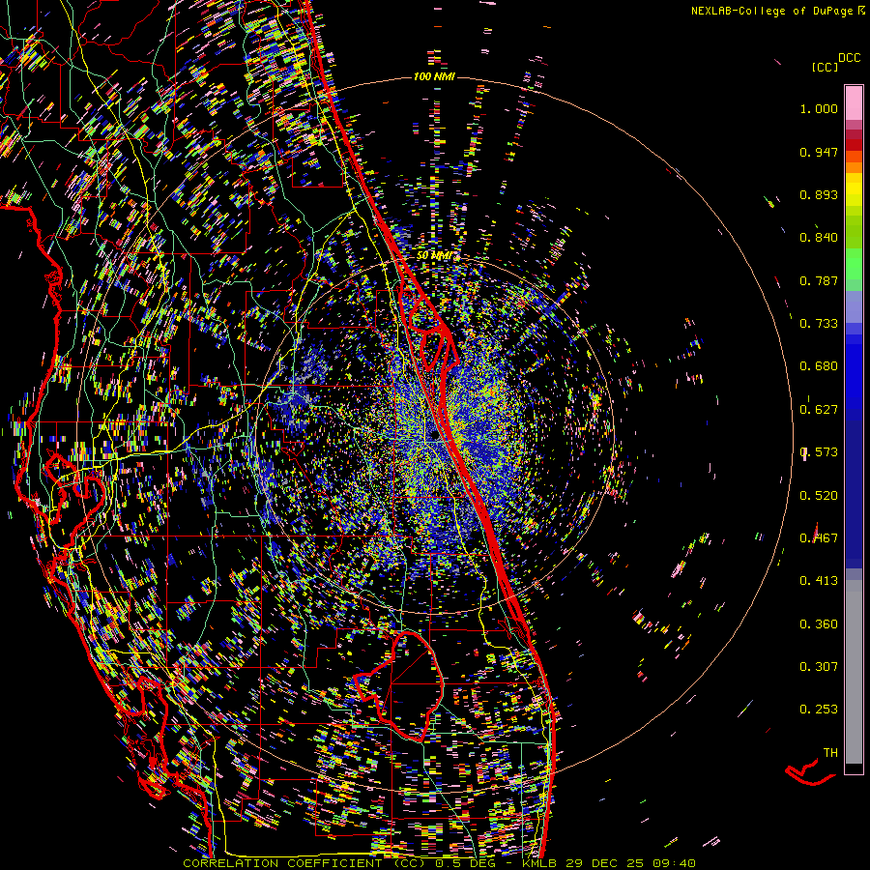Select the "[CC]" legend unit label
870x870 pixels.
(x=825, y=67)
